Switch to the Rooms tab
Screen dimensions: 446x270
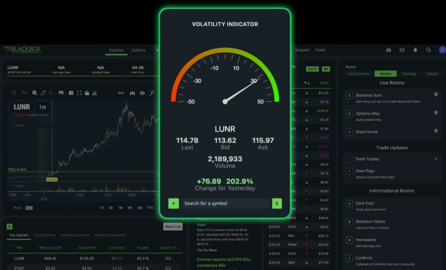[385, 74]
